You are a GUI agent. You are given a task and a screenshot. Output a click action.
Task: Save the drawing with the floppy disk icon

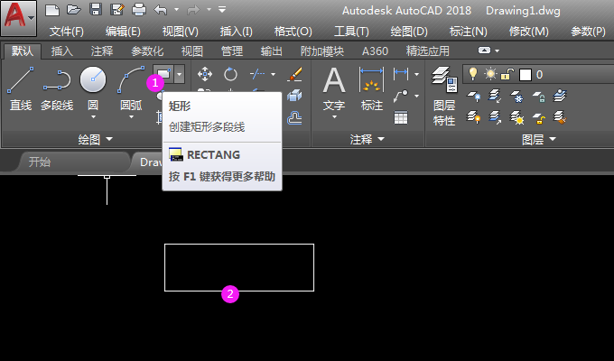(96, 9)
